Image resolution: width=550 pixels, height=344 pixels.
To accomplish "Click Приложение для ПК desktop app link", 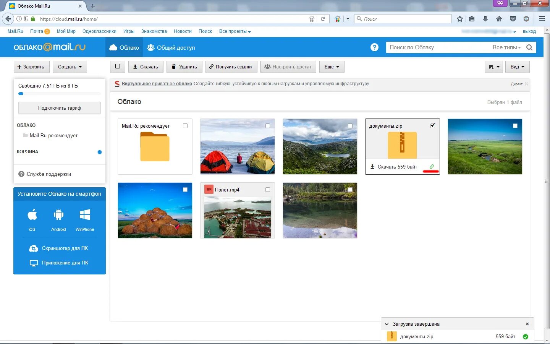I will coord(65,263).
